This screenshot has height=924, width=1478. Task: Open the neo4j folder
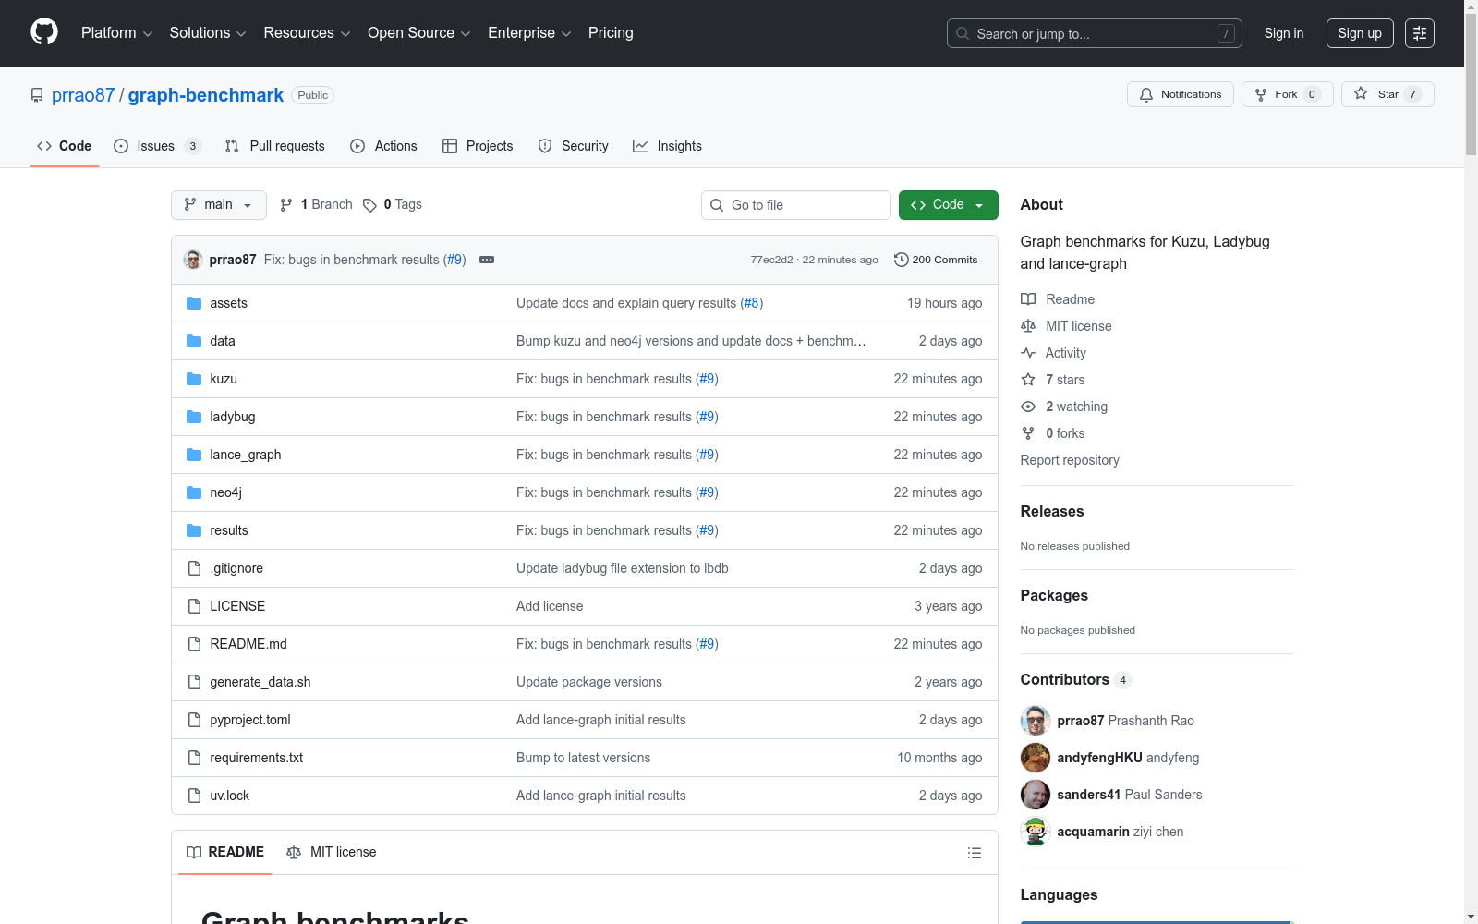[225, 492]
